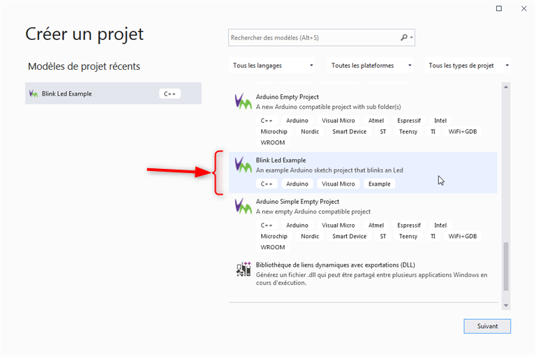Select the 'Arduino Simple Empty Project' template title
The width and height of the screenshot is (536, 356).
(x=297, y=202)
